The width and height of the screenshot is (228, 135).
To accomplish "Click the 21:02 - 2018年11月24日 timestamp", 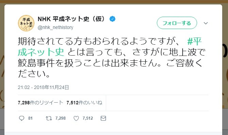I will point(43,87).
